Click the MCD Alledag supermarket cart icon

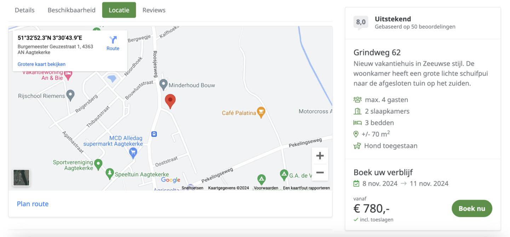[133, 153]
